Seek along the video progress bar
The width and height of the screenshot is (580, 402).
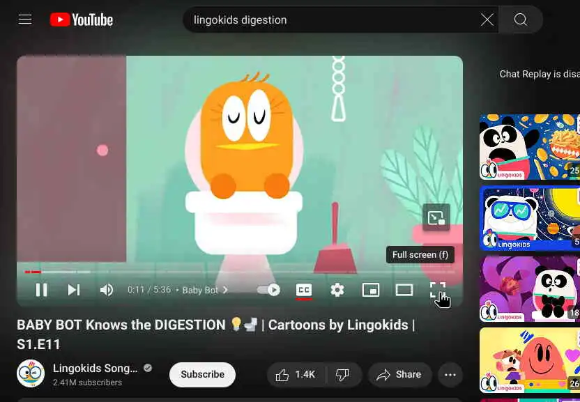(x=240, y=272)
